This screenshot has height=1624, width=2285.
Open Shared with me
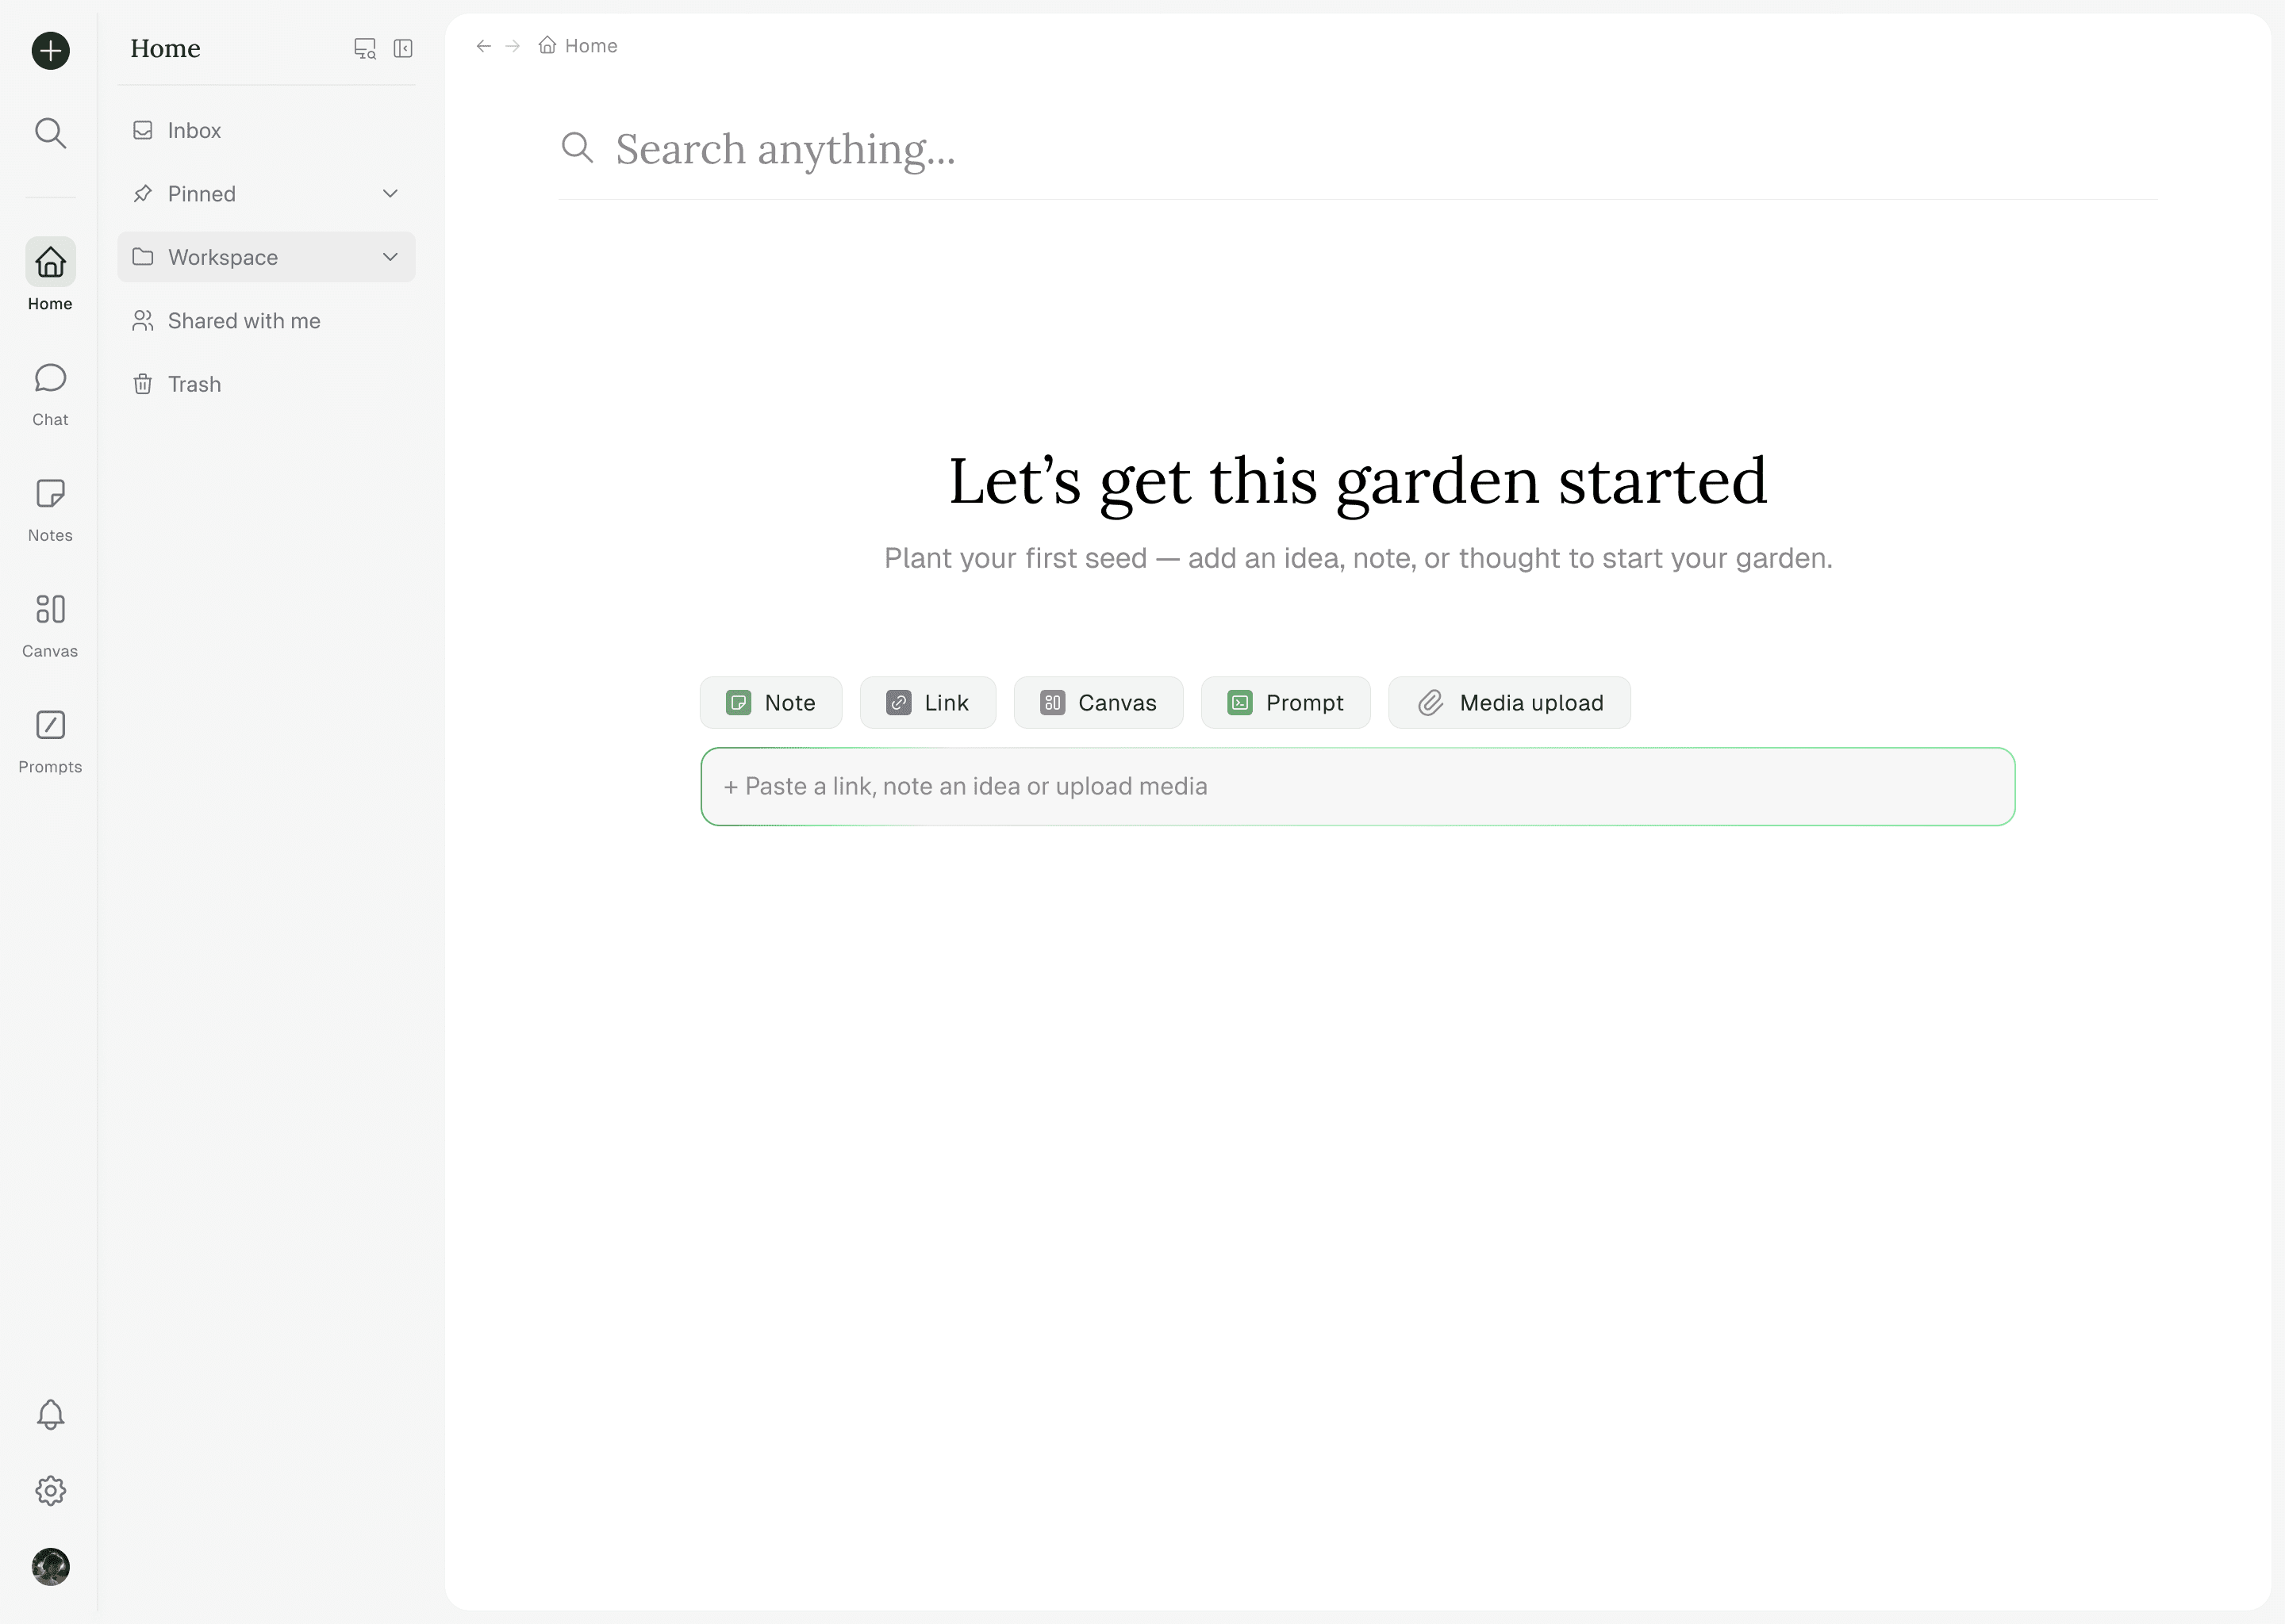(243, 321)
